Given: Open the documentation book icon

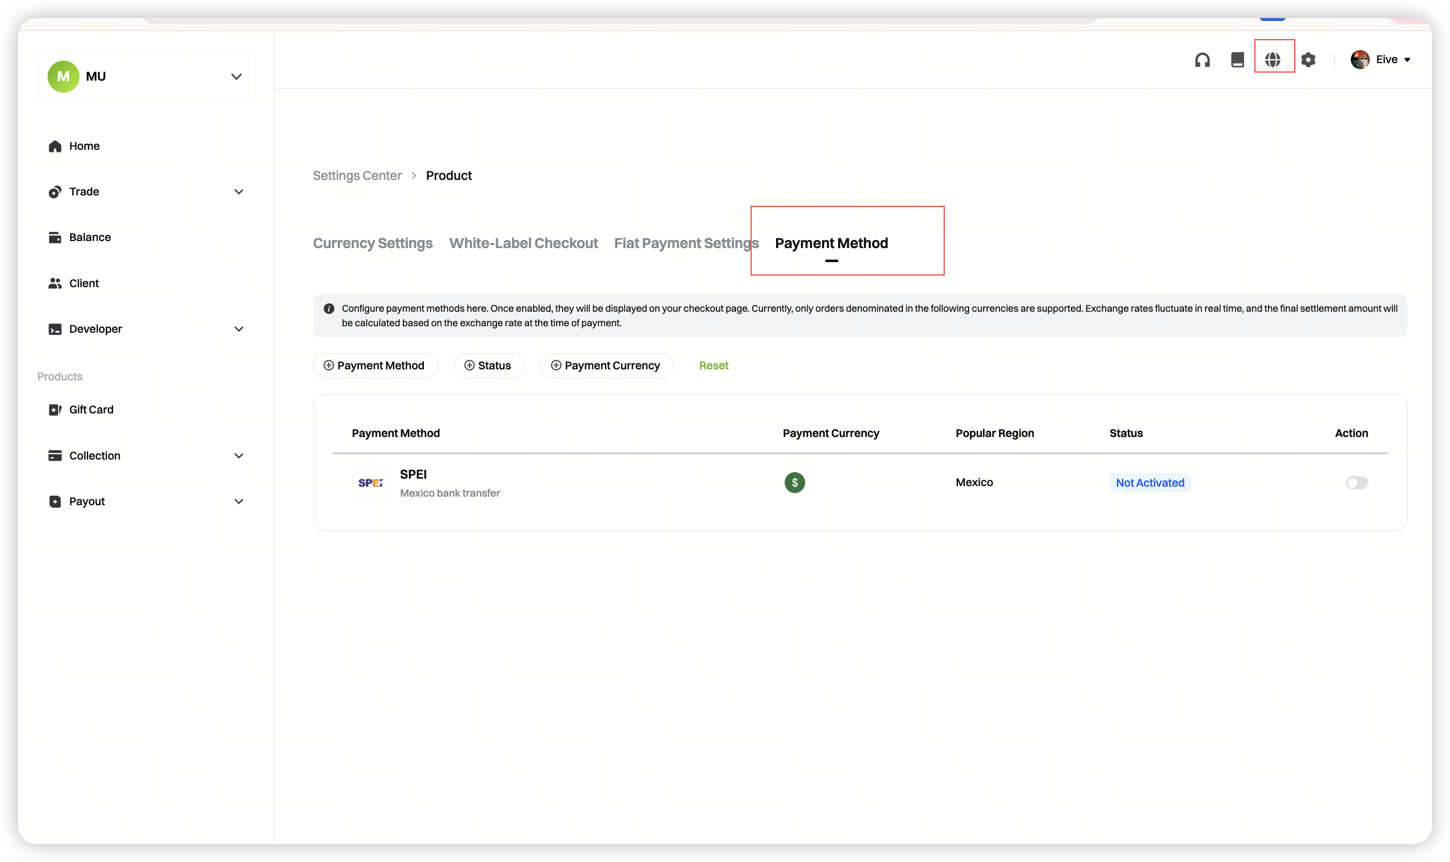Looking at the screenshot, I should tap(1238, 60).
